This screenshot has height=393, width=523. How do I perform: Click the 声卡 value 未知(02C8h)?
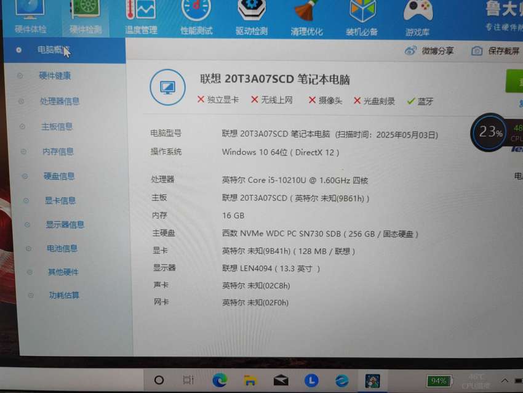256,286
